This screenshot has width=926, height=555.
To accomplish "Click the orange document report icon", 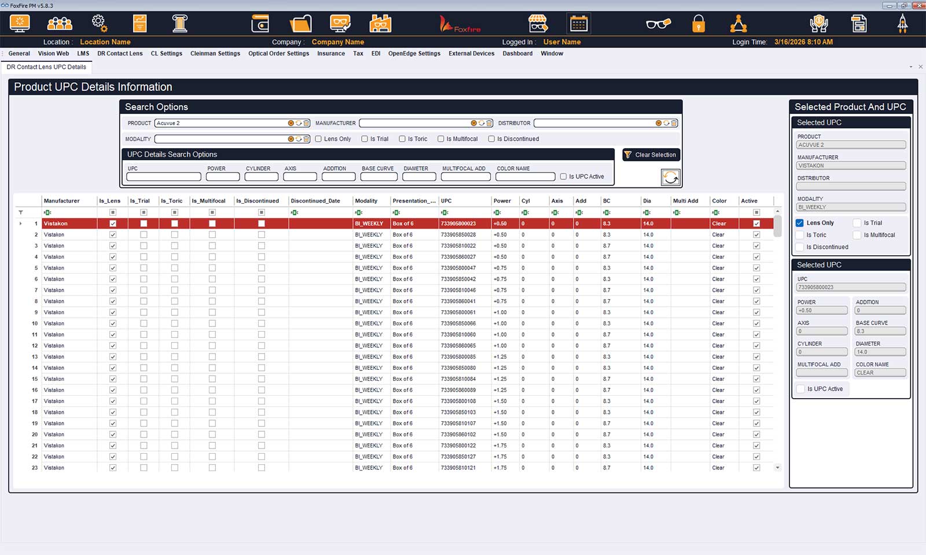I will pos(139,24).
